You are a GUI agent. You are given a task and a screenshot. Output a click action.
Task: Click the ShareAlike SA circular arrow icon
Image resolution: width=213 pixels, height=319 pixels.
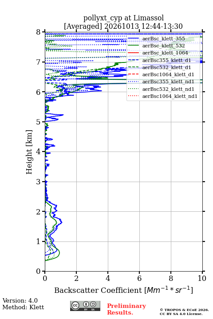[93, 304]
